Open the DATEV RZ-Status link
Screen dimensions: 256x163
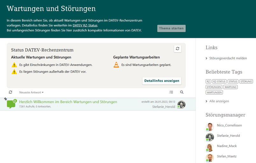tap(85, 25)
